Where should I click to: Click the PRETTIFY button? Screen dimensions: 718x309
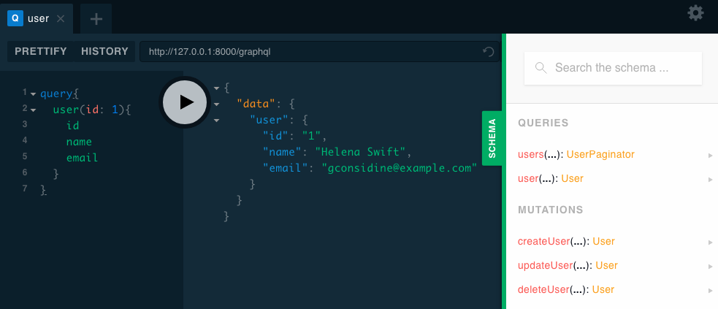pyautogui.click(x=41, y=51)
